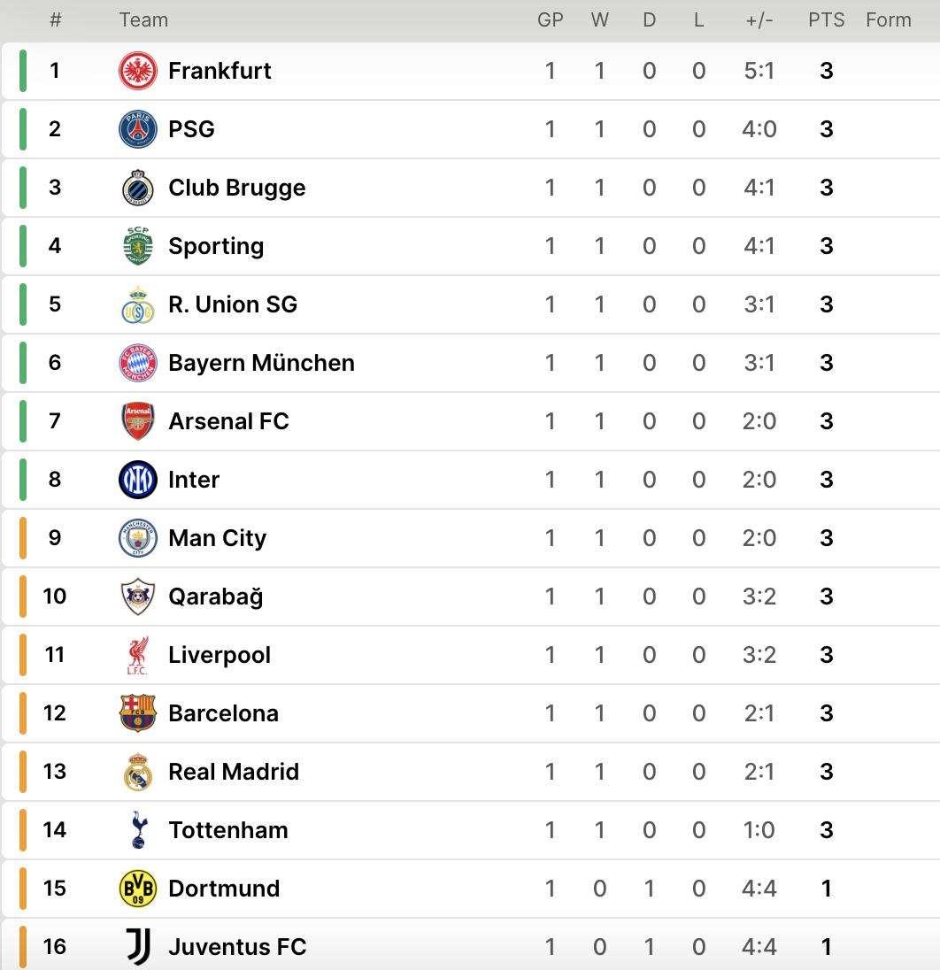This screenshot has width=940, height=970.
Task: Click the Form column header
Action: click(x=889, y=19)
